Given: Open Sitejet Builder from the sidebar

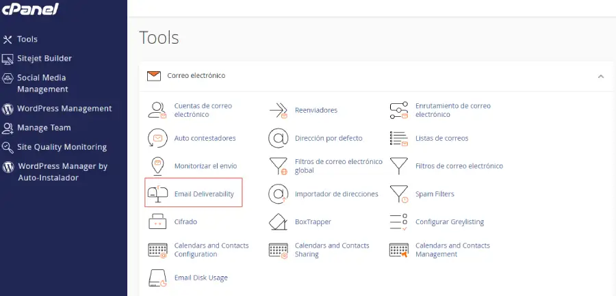Looking at the screenshot, I should 44,59.
